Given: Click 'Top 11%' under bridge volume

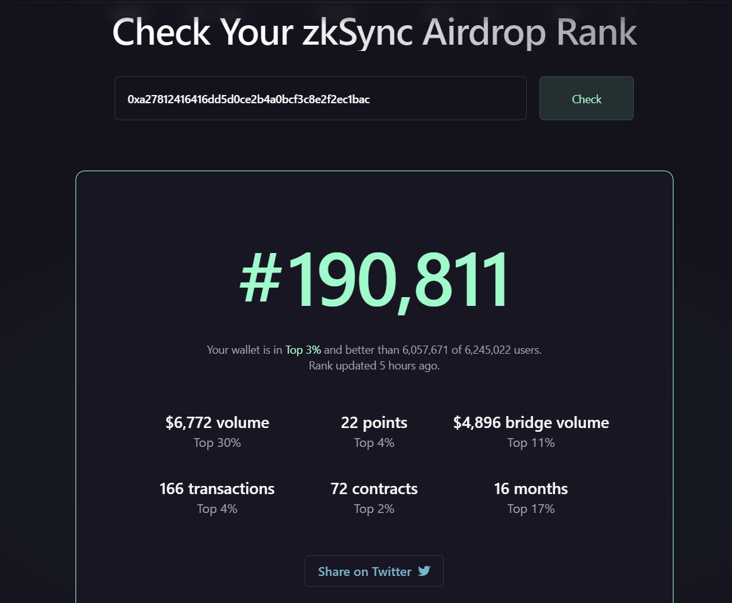Looking at the screenshot, I should (x=531, y=442).
